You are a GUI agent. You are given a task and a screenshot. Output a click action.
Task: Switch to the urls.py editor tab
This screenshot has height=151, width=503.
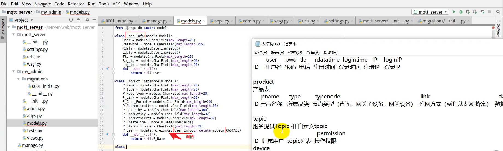point(308,21)
